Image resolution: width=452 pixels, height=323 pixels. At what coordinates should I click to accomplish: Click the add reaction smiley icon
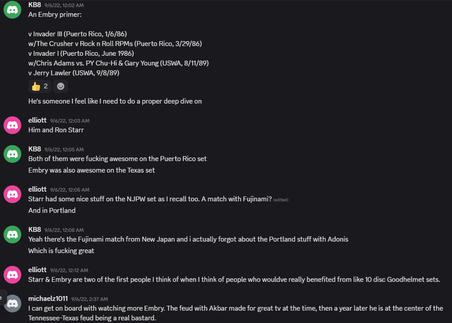pos(61,86)
